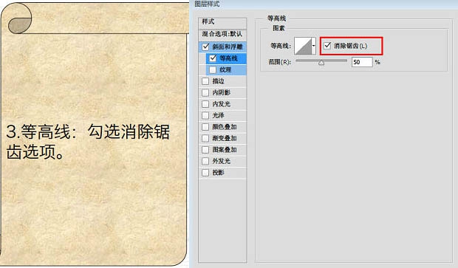Select the 等高线 sub-item row
458x268 pixels.
click(x=226, y=58)
